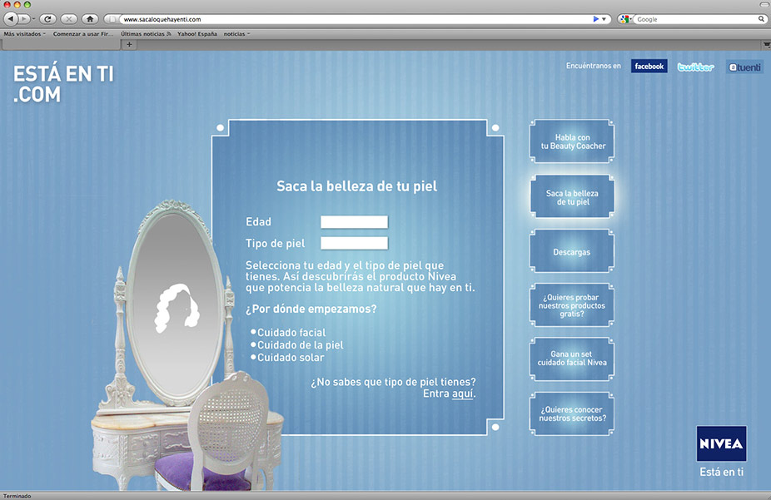Click the Nivea logo
Screen dimensions: 771x500
pyautogui.click(x=721, y=444)
